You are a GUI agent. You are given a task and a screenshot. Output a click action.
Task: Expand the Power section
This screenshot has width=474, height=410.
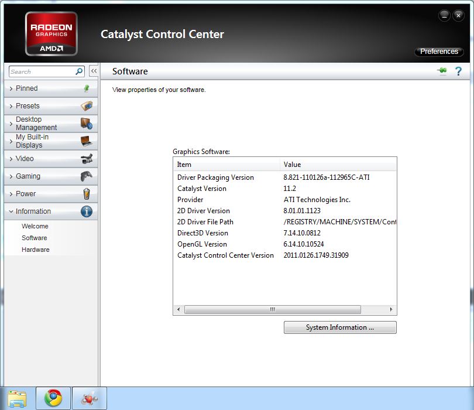pyautogui.click(x=51, y=194)
